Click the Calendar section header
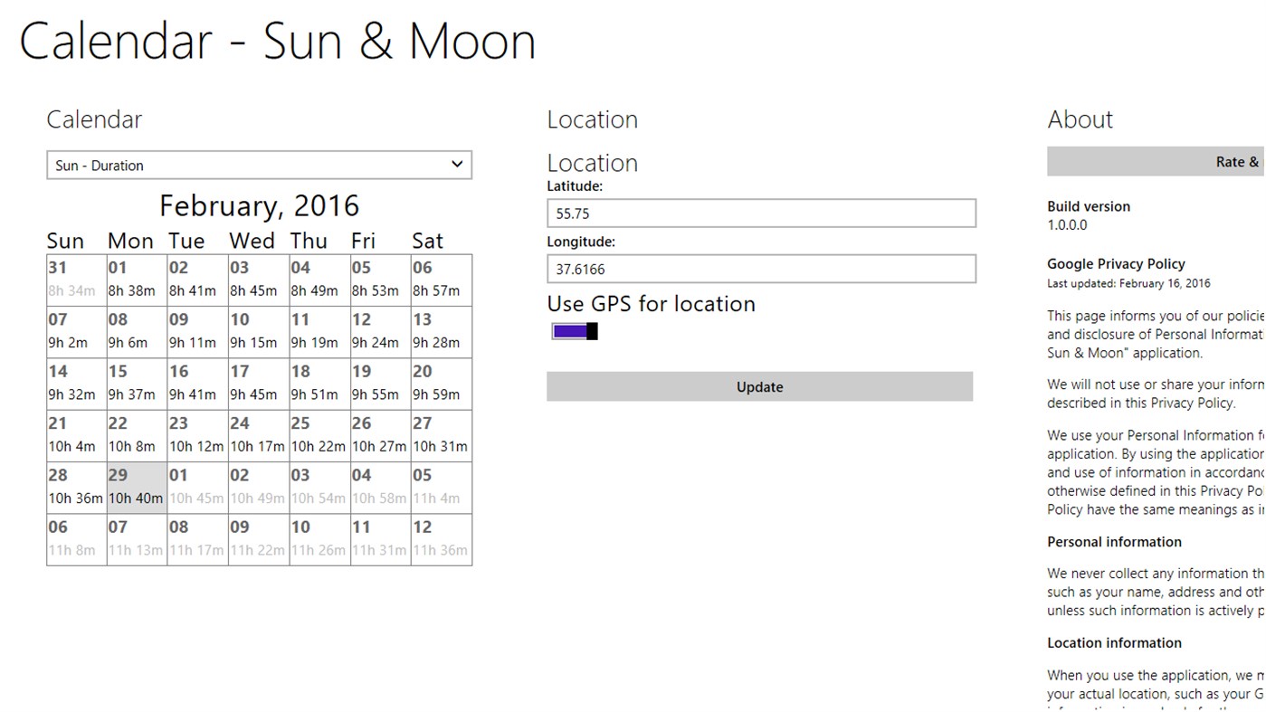Viewport: 1266px width, 712px height. pyautogui.click(x=94, y=119)
